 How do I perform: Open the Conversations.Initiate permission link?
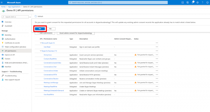point(51,71)
